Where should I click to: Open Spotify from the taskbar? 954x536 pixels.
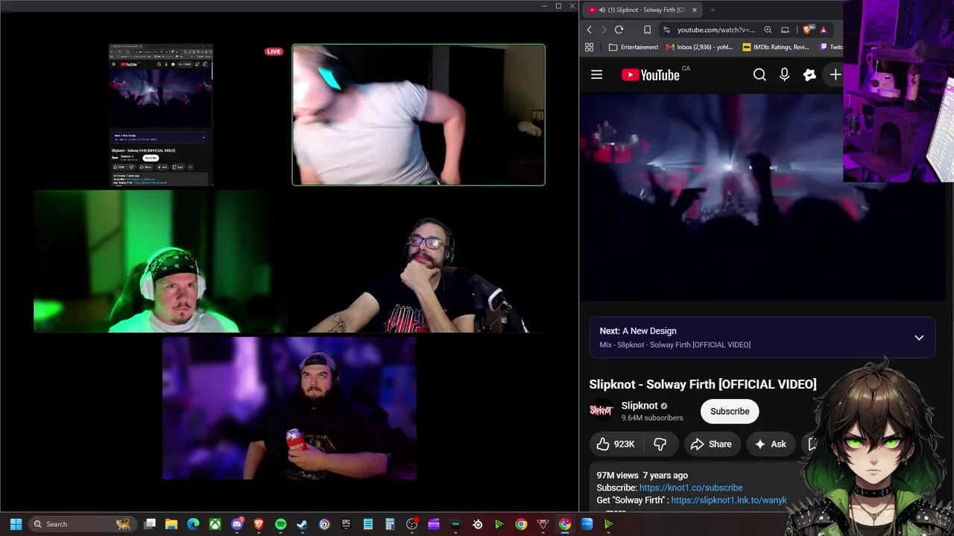tap(280, 524)
